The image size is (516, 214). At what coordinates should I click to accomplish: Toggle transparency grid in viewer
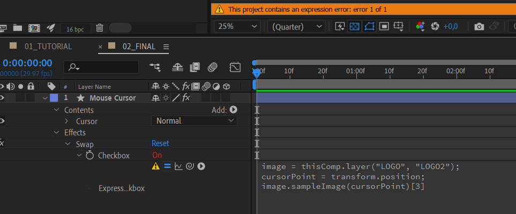pos(354,26)
